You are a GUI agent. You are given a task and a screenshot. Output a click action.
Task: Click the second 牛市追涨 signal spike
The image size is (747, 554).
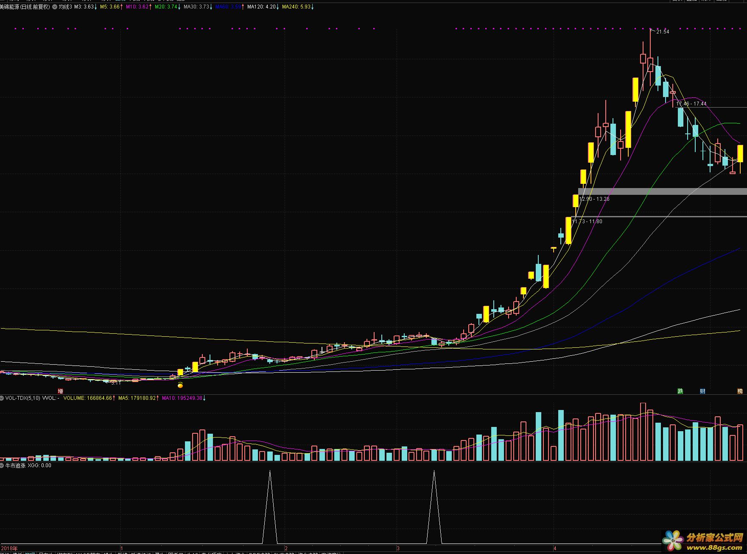(x=434, y=507)
